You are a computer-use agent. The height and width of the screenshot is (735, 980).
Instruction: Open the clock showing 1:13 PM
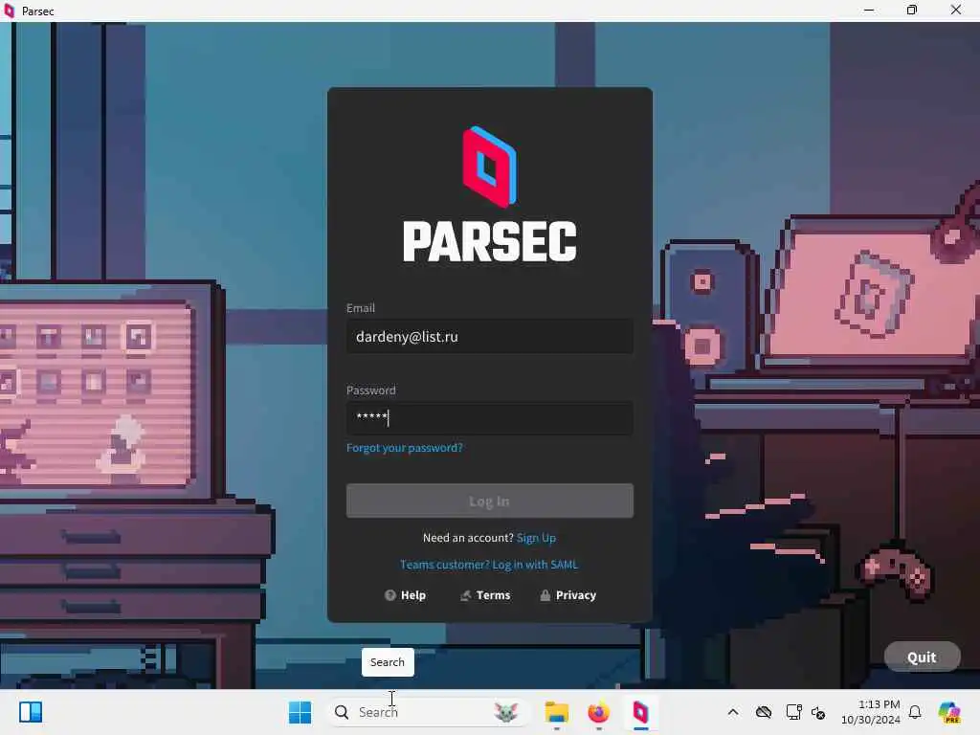(871, 712)
